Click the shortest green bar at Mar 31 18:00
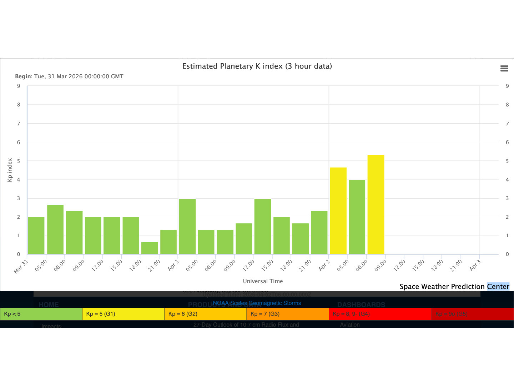The height and width of the screenshot is (386, 514). pyautogui.click(x=150, y=248)
